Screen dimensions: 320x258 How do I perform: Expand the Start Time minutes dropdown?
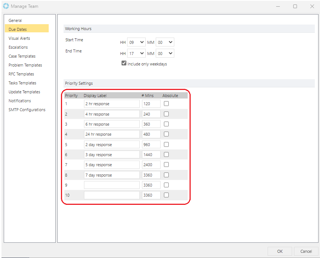pos(165,42)
